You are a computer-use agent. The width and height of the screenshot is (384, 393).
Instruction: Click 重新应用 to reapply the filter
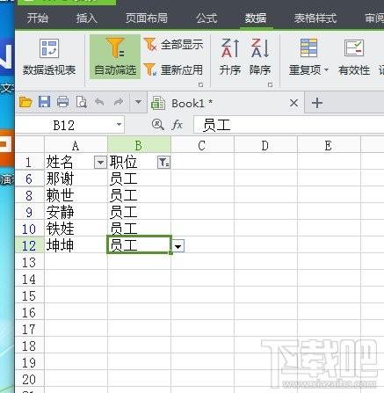pyautogui.click(x=173, y=69)
